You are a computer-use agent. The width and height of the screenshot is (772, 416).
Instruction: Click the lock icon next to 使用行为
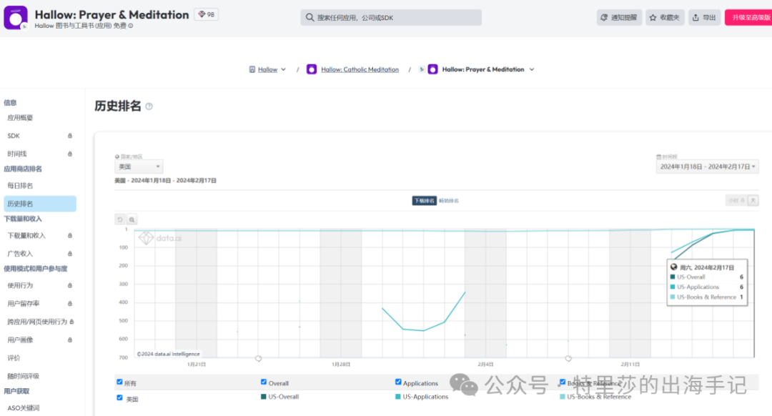pyautogui.click(x=70, y=285)
